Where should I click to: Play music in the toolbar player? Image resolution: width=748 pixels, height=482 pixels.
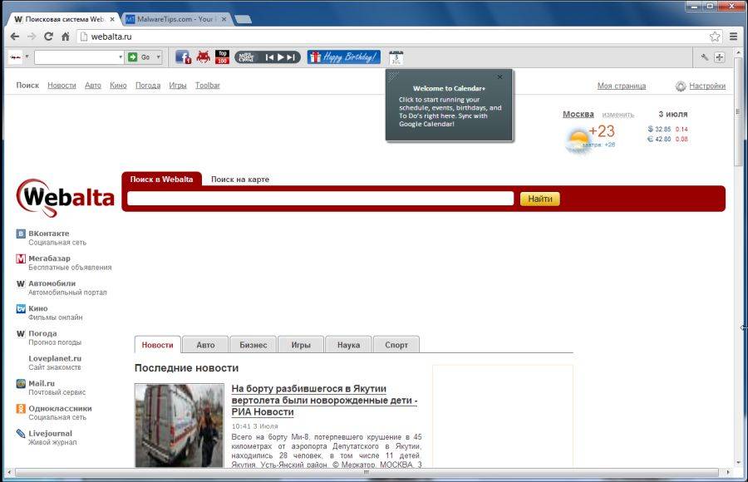coord(281,57)
